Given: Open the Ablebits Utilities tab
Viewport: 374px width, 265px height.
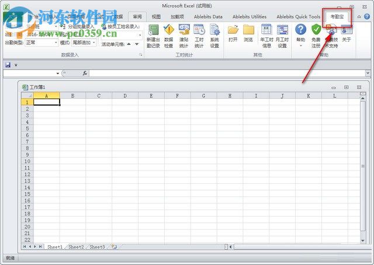Looking at the screenshot, I should (x=250, y=17).
